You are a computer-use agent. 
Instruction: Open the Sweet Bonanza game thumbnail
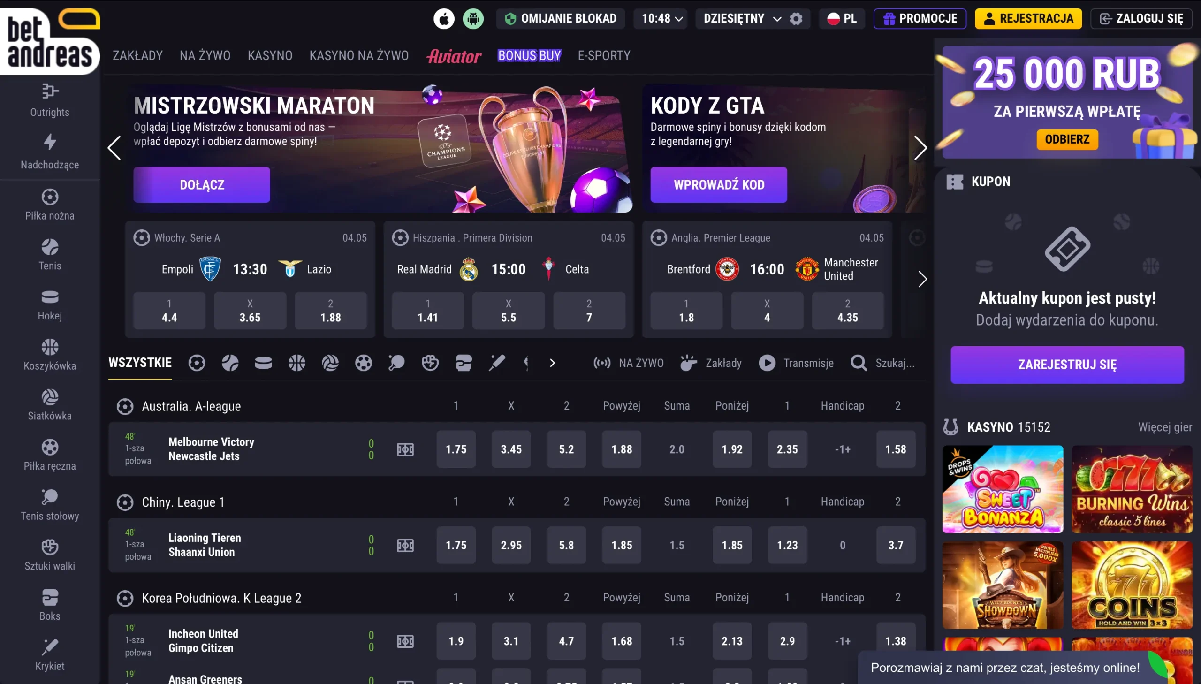[1003, 489]
